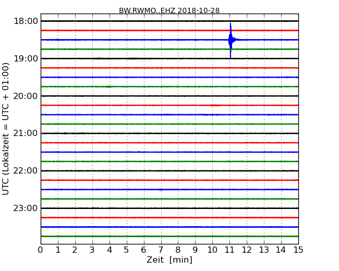Select the 22:00 time label
Viewport: 339px width, 271px height.
26,171
